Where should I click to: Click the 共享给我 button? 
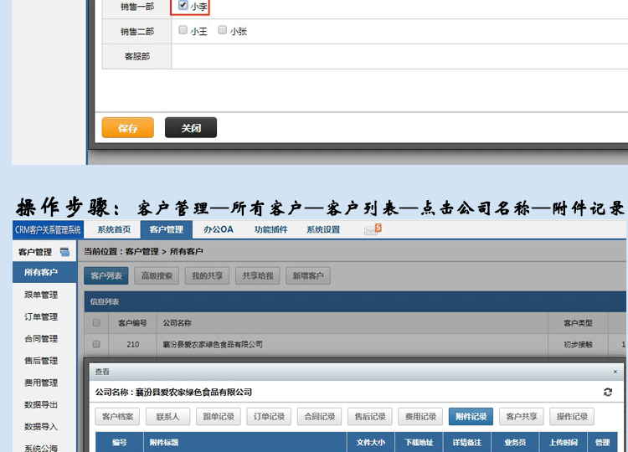(x=258, y=276)
